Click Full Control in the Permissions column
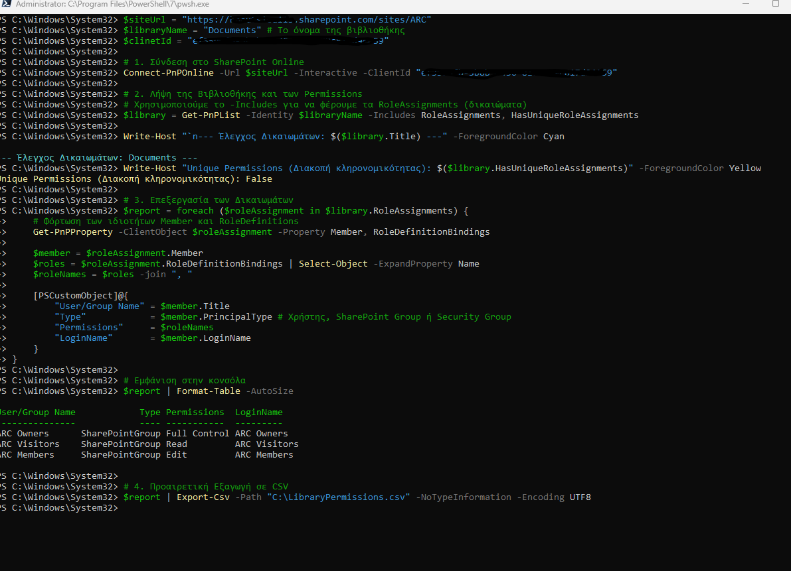Image resolution: width=791 pixels, height=571 pixels. tap(197, 434)
